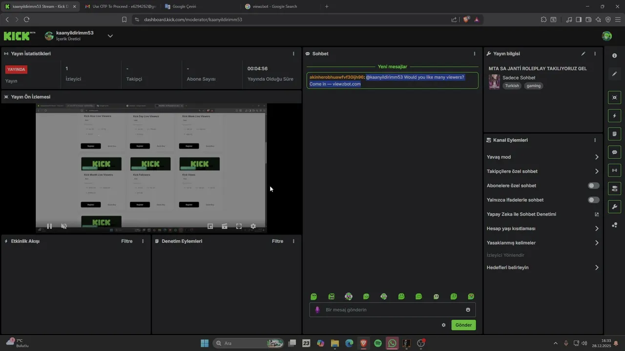The height and width of the screenshot is (351, 625).
Task: Switch to the Gmail OTP browser tab
Action: [121, 6]
